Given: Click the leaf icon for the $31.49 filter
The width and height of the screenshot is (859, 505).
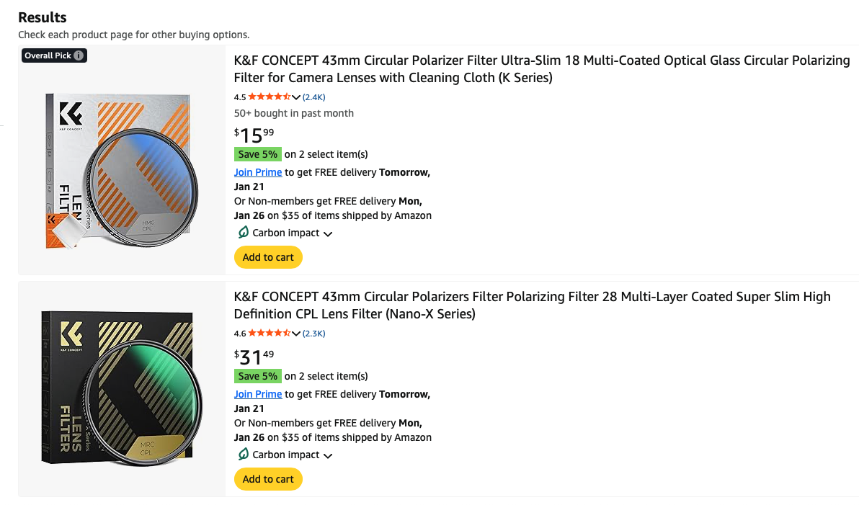Looking at the screenshot, I should pyautogui.click(x=244, y=455).
